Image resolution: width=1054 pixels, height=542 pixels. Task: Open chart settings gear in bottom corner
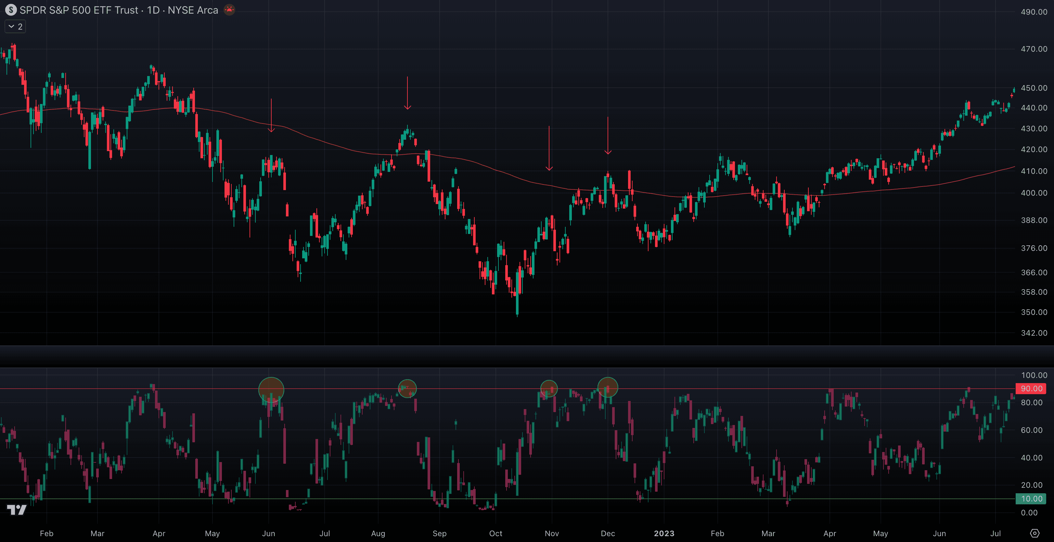[x=1035, y=533]
